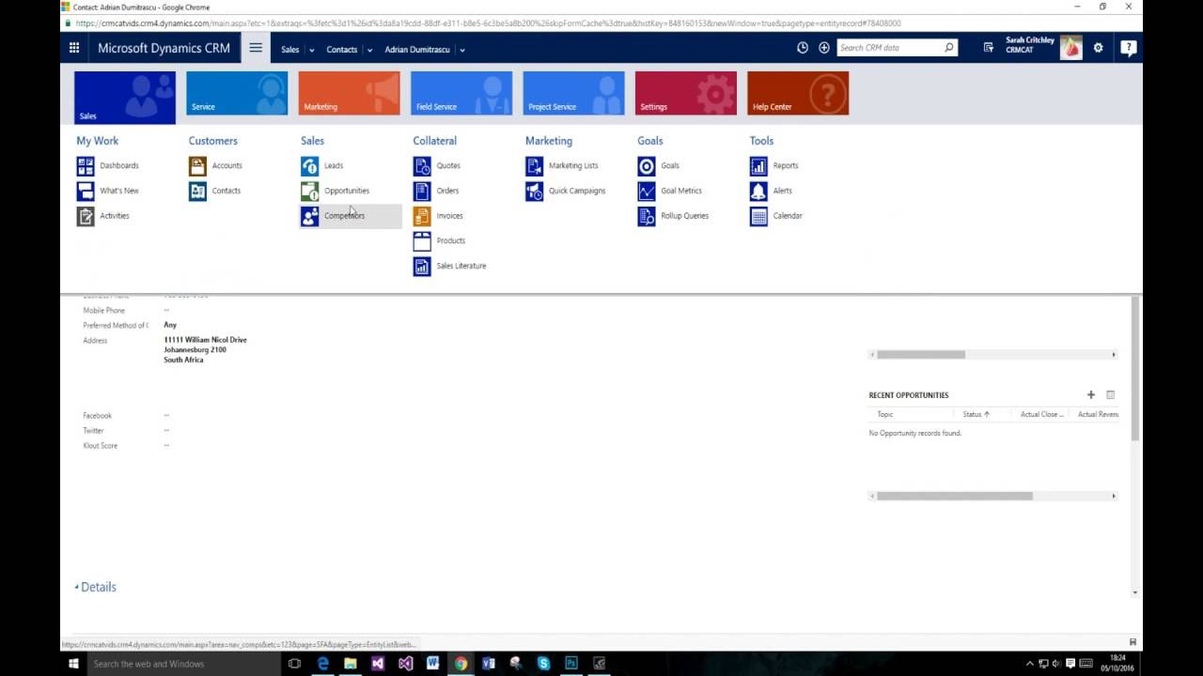This screenshot has height=676, width=1203.
Task: Click the recent opportunities horizontal scrollbar
Action: point(955,496)
